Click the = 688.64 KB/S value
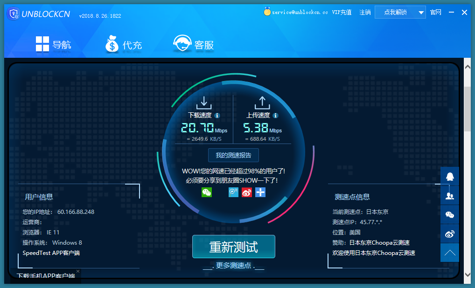The image size is (475, 288). tap(263, 139)
